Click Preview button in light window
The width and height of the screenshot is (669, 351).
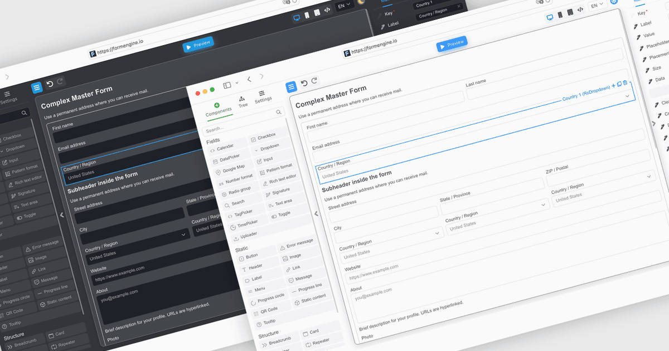[452, 45]
